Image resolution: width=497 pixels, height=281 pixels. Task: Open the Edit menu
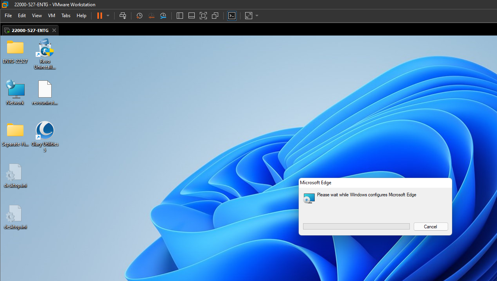(x=22, y=16)
